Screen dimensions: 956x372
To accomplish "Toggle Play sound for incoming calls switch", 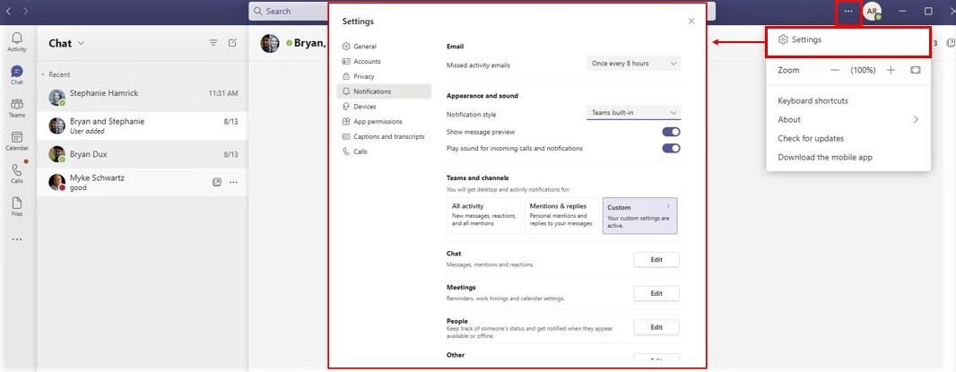I will [671, 148].
